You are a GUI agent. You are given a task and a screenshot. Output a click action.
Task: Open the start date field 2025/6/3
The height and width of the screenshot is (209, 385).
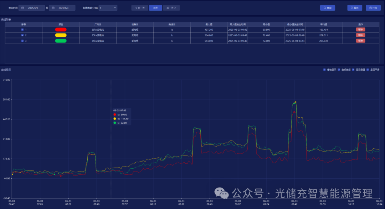tap(32, 8)
